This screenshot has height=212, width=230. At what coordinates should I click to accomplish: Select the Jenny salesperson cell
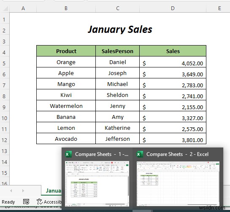[117, 106]
